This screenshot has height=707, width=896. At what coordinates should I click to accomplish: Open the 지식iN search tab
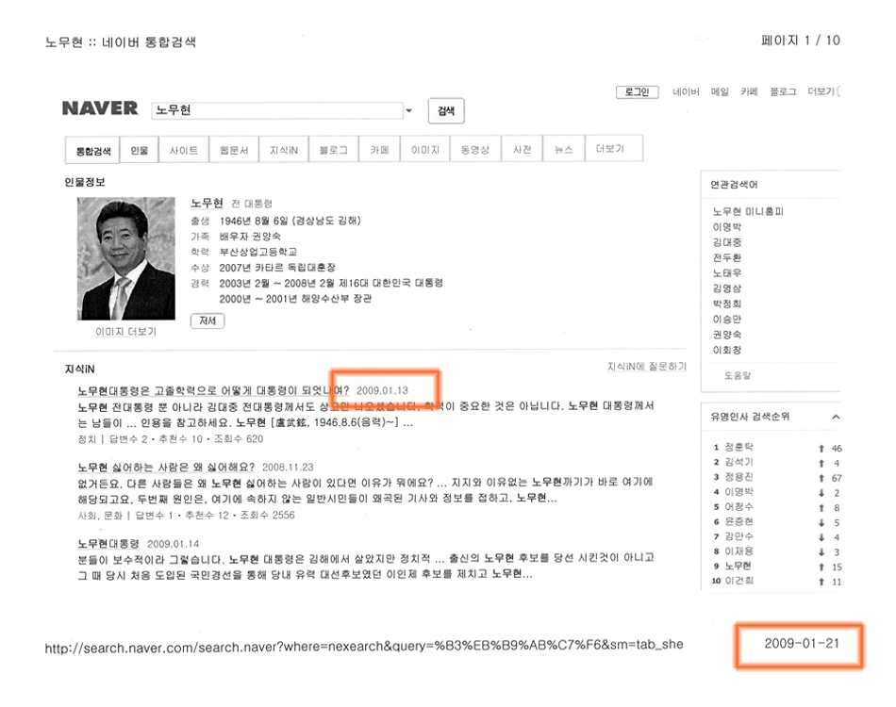click(284, 150)
